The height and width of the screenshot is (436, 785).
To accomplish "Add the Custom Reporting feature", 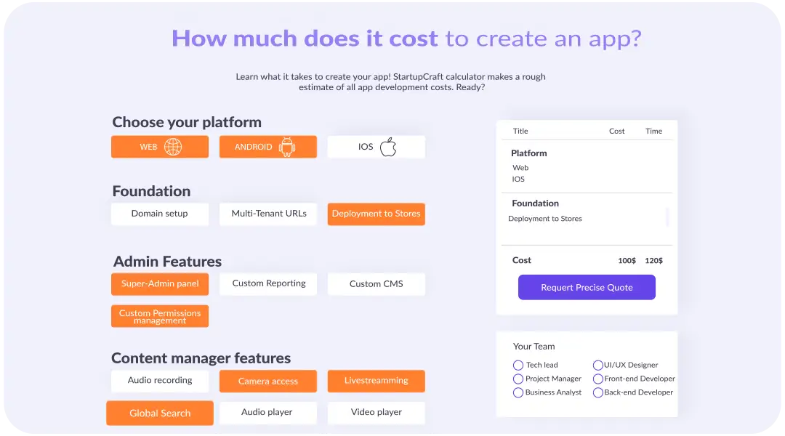I will 268,284.
